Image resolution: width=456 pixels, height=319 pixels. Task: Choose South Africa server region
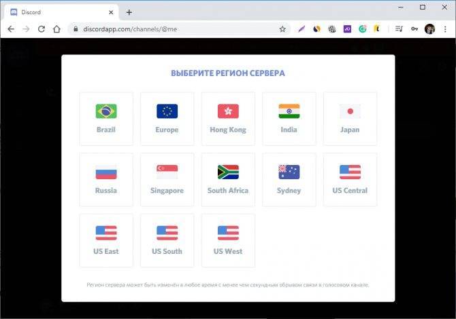(228, 179)
